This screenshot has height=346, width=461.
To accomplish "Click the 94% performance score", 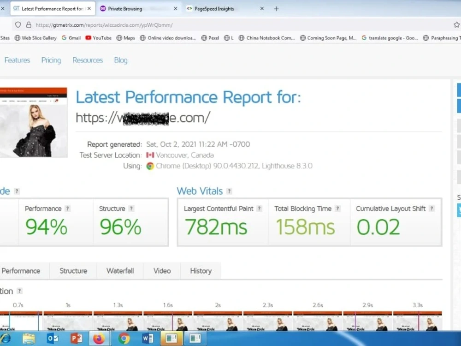I will click(x=47, y=227).
